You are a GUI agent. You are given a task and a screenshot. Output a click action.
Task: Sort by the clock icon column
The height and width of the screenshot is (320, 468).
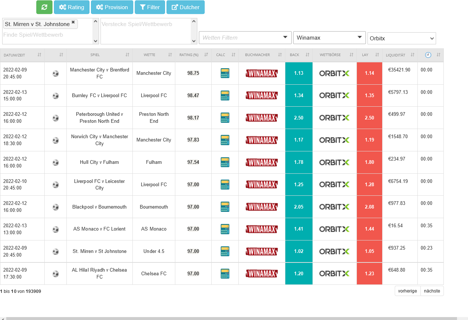(431, 55)
